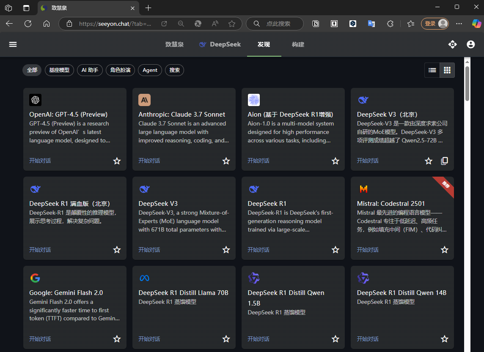
Task: Click the Anthropic logo on the Claude 3.7 card
Action: [x=144, y=100]
